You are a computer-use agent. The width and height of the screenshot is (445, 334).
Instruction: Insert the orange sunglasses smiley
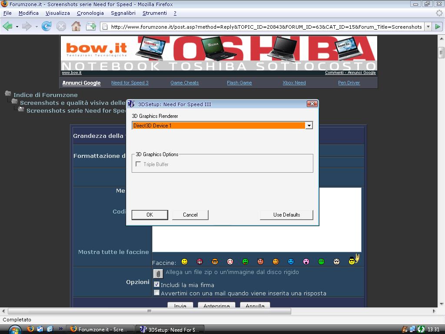[x=215, y=261]
